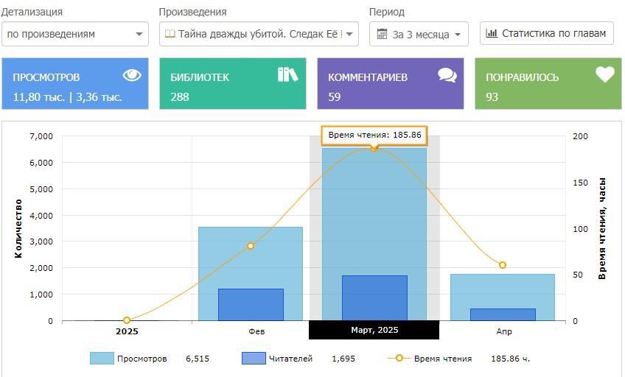Click the eye icon on Просмотров card
Viewport: 625px width, 377px height.
pos(132,75)
